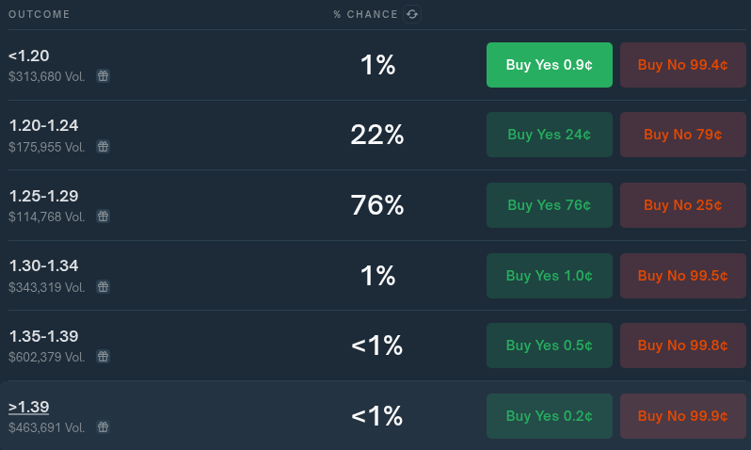751x450 pixels.
Task: Click gift icon beside $463,691 Vol.
Action: point(103,427)
